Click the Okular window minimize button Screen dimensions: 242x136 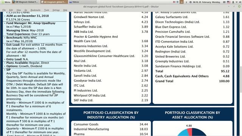(229, 6)
